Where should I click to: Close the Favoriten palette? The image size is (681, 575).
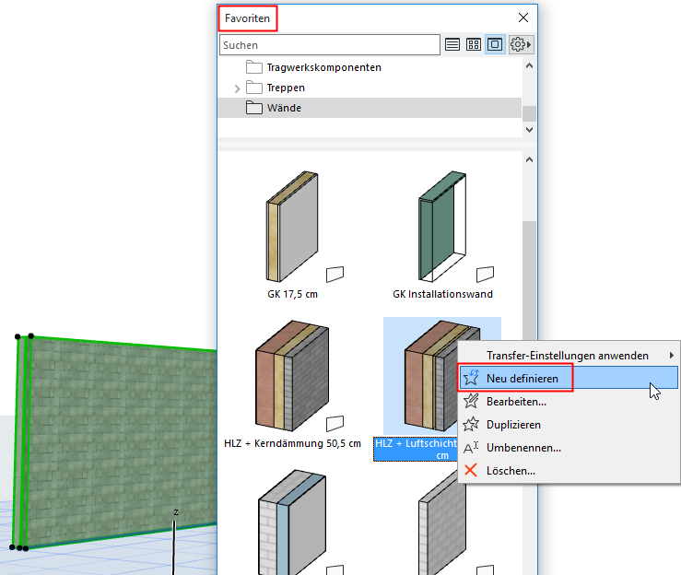(523, 18)
